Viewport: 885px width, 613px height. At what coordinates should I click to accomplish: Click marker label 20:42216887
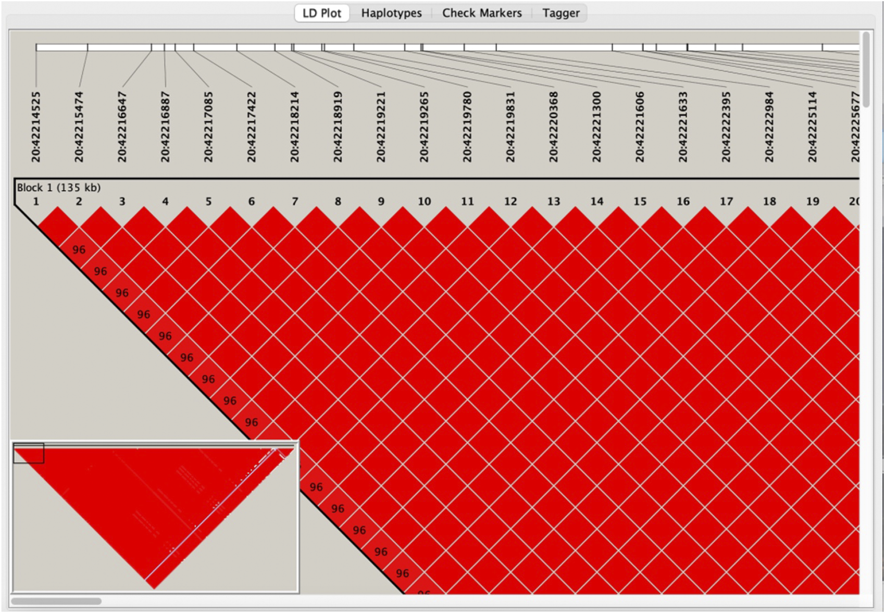point(166,127)
